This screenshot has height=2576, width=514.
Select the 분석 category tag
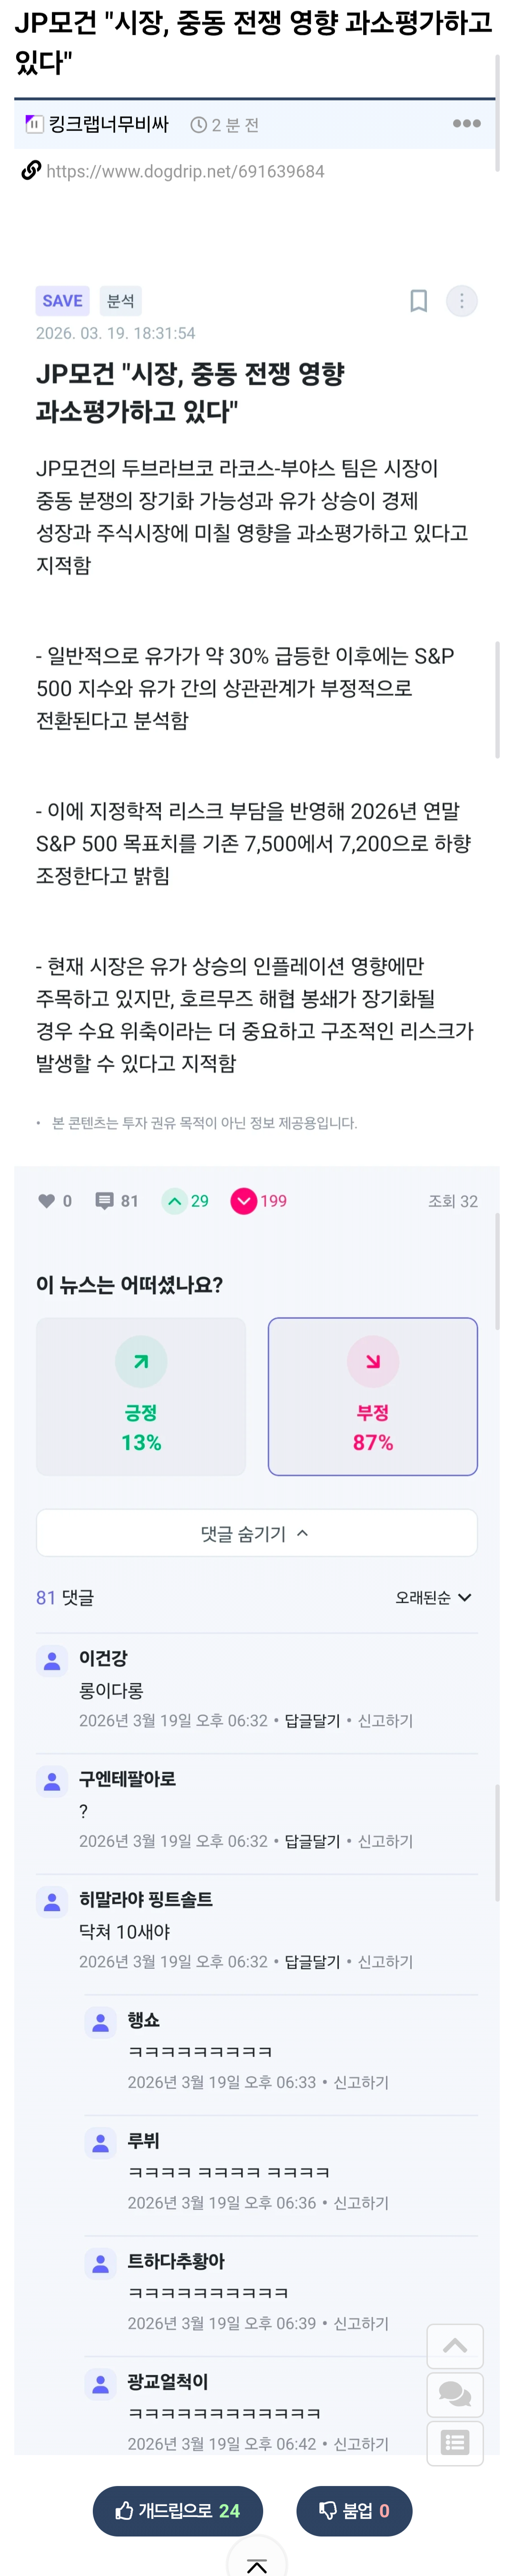pyautogui.click(x=120, y=301)
